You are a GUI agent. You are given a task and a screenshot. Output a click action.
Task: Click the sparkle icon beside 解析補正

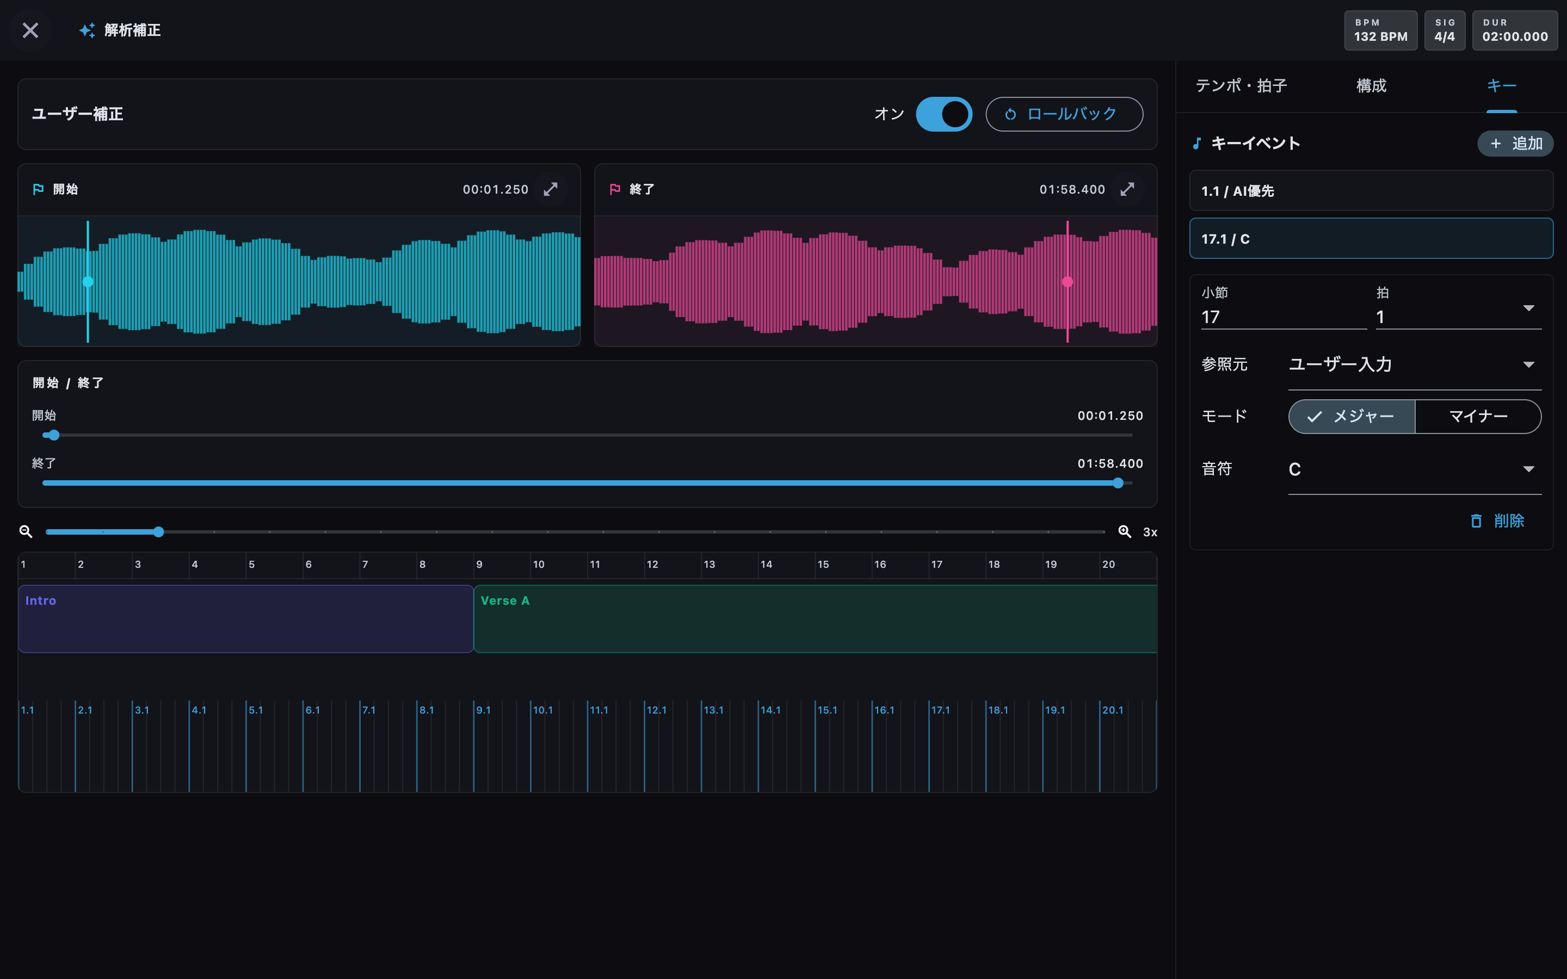pos(87,30)
